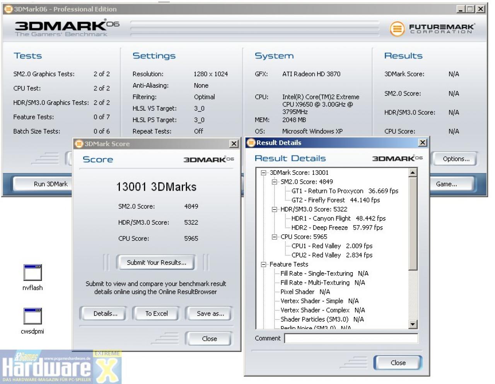Select Vertex Shader - Simple row
This screenshot has width=495, height=384.
click(319, 301)
